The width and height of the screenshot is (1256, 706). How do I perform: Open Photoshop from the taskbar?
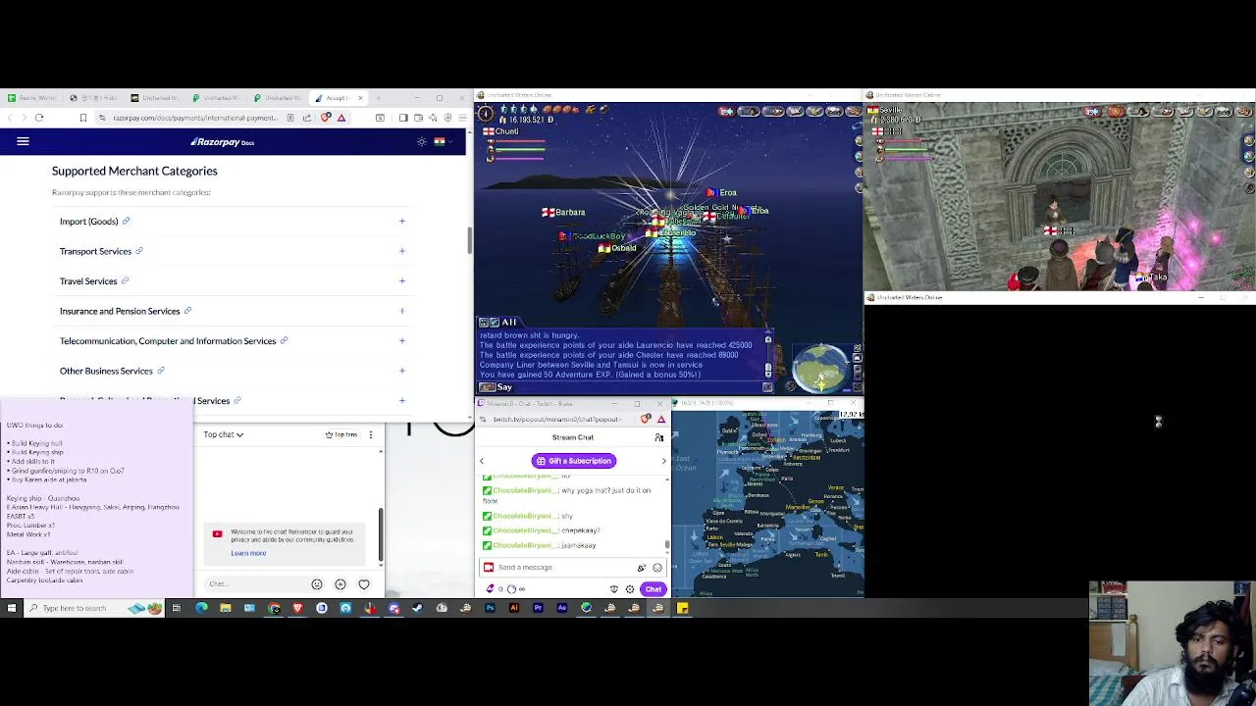click(490, 608)
